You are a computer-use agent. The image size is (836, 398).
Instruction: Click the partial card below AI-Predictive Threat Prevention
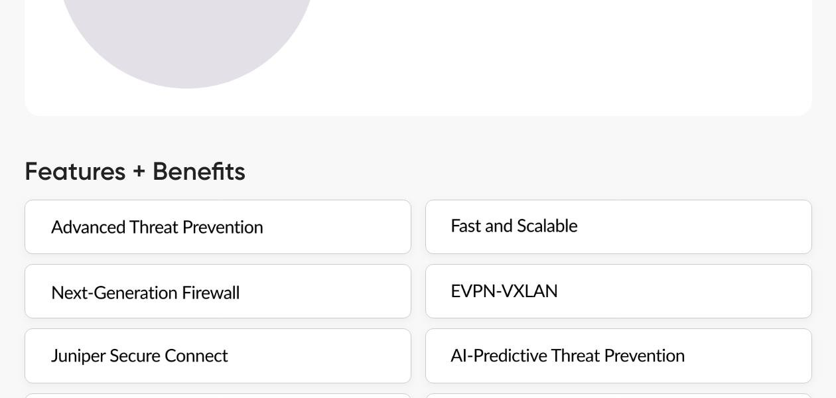coord(618,396)
